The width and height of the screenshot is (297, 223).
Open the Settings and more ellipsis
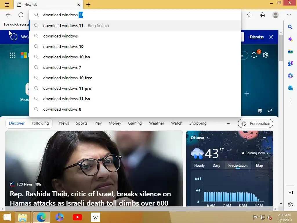pyautogui.click(x=289, y=15)
